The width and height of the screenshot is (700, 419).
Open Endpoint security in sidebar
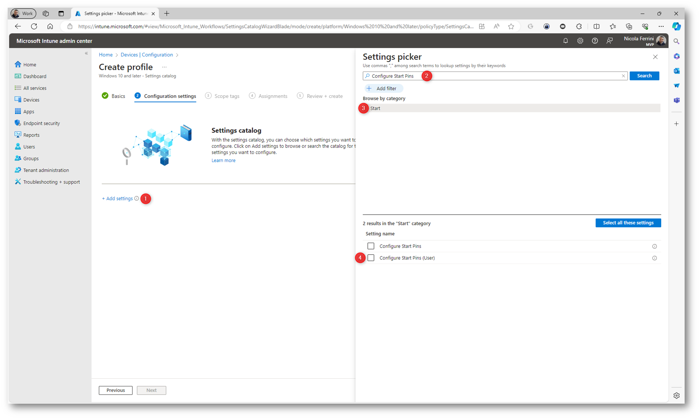pyautogui.click(x=41, y=123)
